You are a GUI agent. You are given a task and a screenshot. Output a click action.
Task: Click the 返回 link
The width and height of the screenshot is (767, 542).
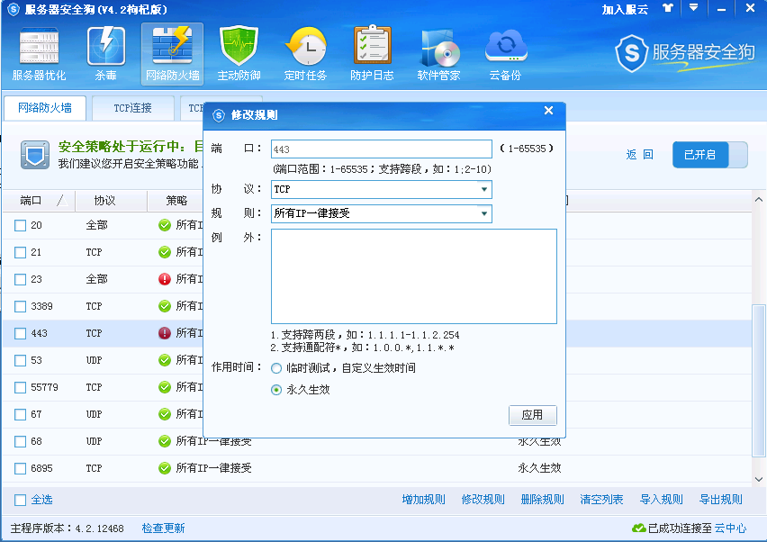point(640,155)
